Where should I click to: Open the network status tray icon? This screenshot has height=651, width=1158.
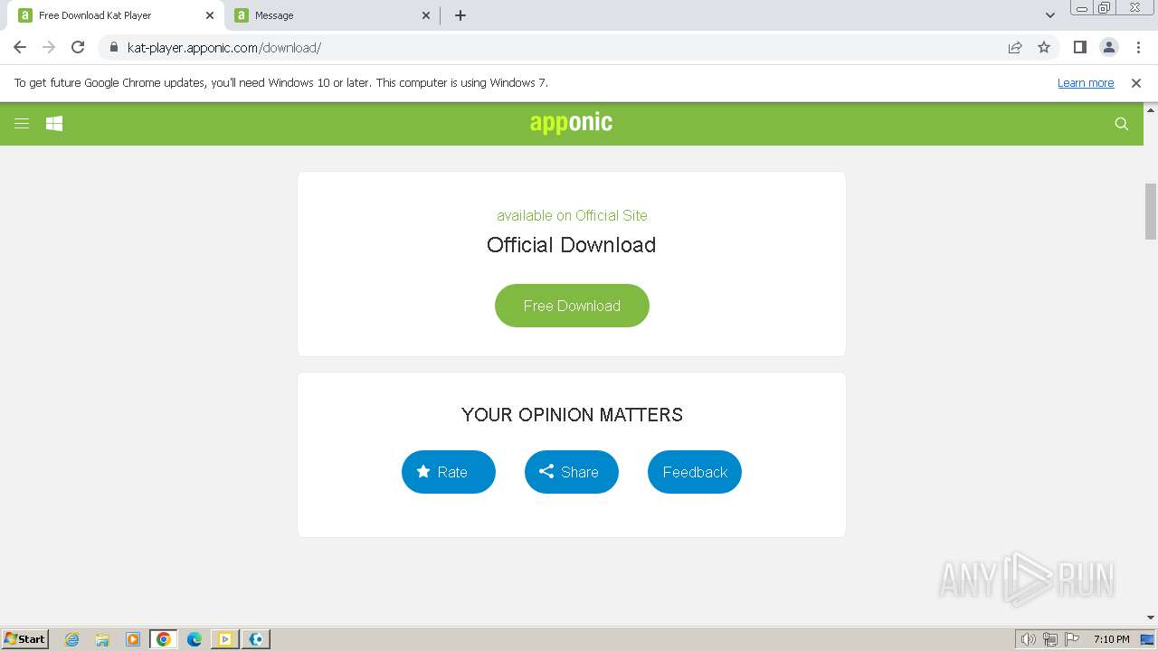point(1050,639)
